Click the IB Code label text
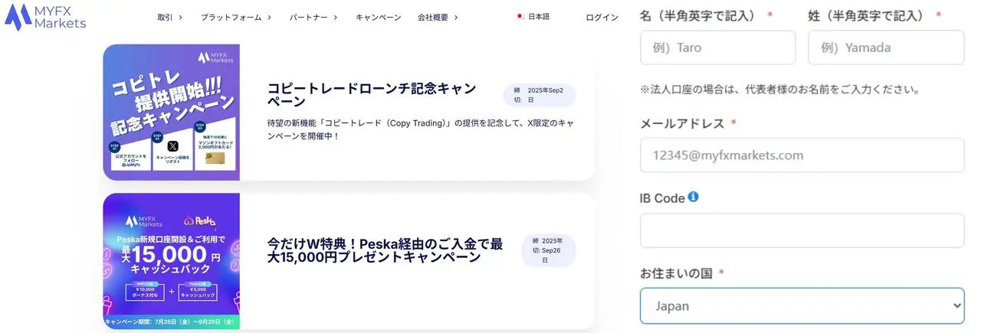 point(662,198)
